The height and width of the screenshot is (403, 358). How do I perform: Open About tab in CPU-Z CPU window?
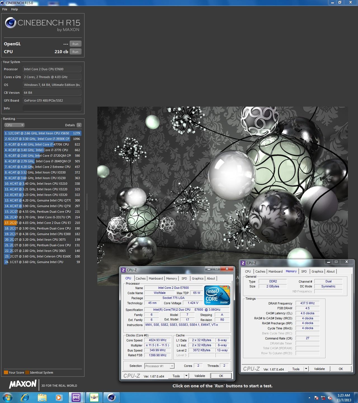point(211,278)
